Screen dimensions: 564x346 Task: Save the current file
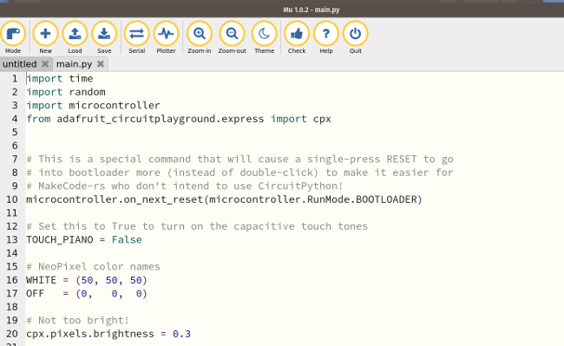(104, 37)
